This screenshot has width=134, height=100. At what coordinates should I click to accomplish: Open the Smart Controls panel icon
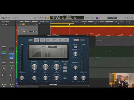tap(13, 18)
